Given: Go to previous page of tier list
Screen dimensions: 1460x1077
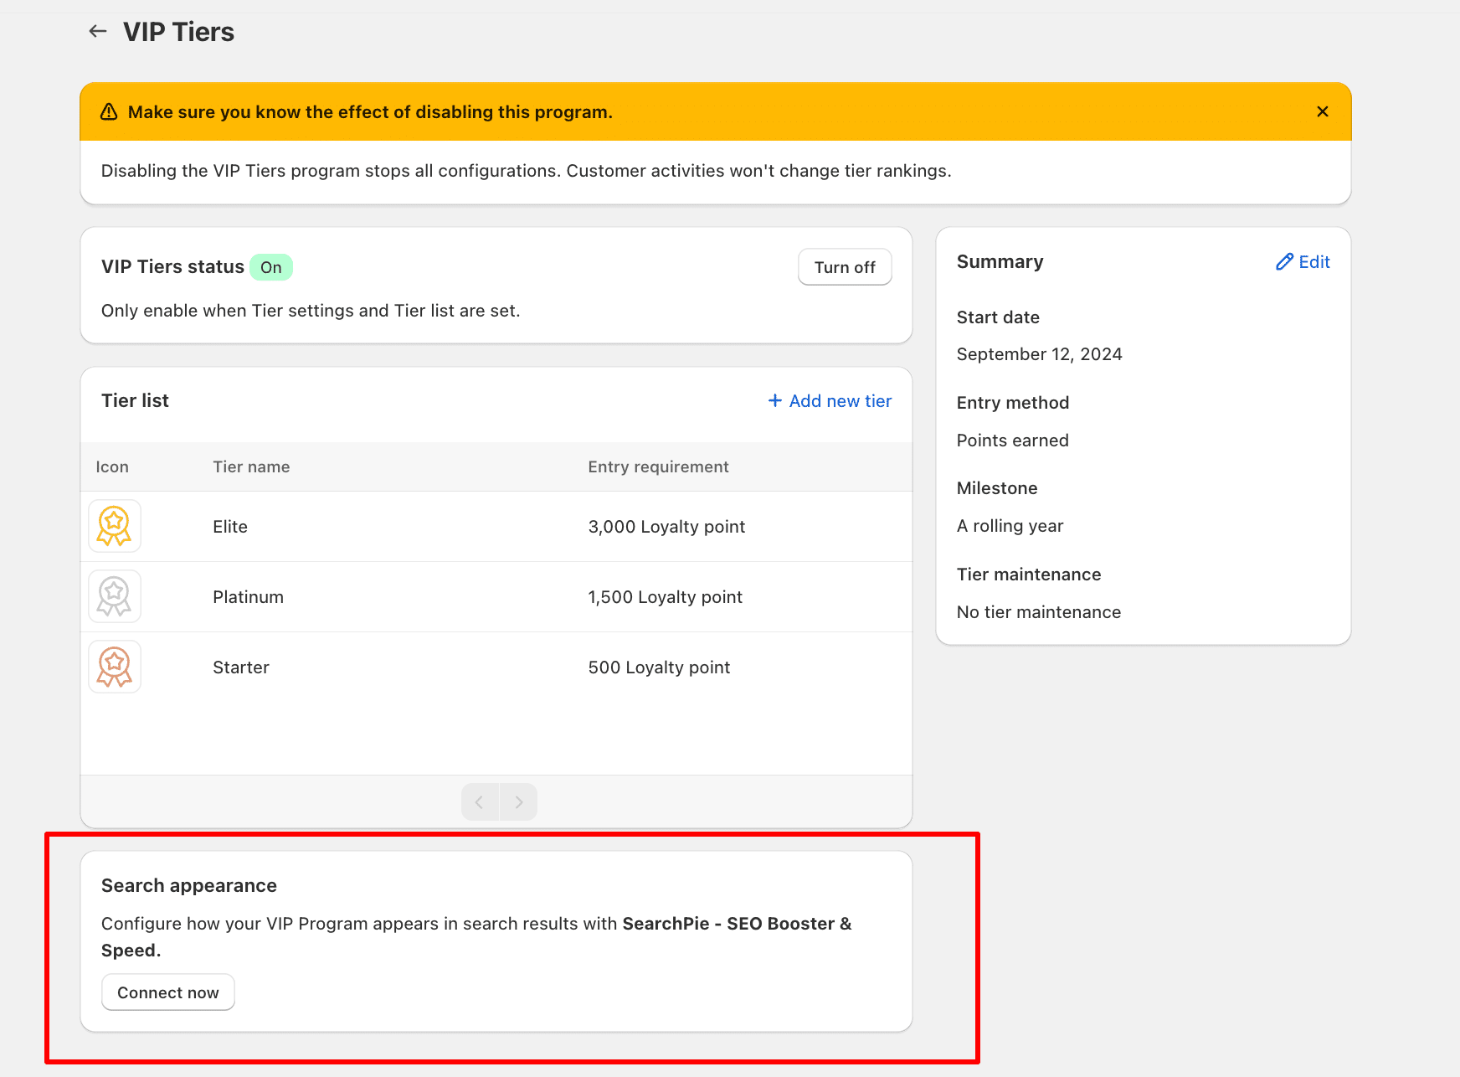Looking at the screenshot, I should point(480,802).
